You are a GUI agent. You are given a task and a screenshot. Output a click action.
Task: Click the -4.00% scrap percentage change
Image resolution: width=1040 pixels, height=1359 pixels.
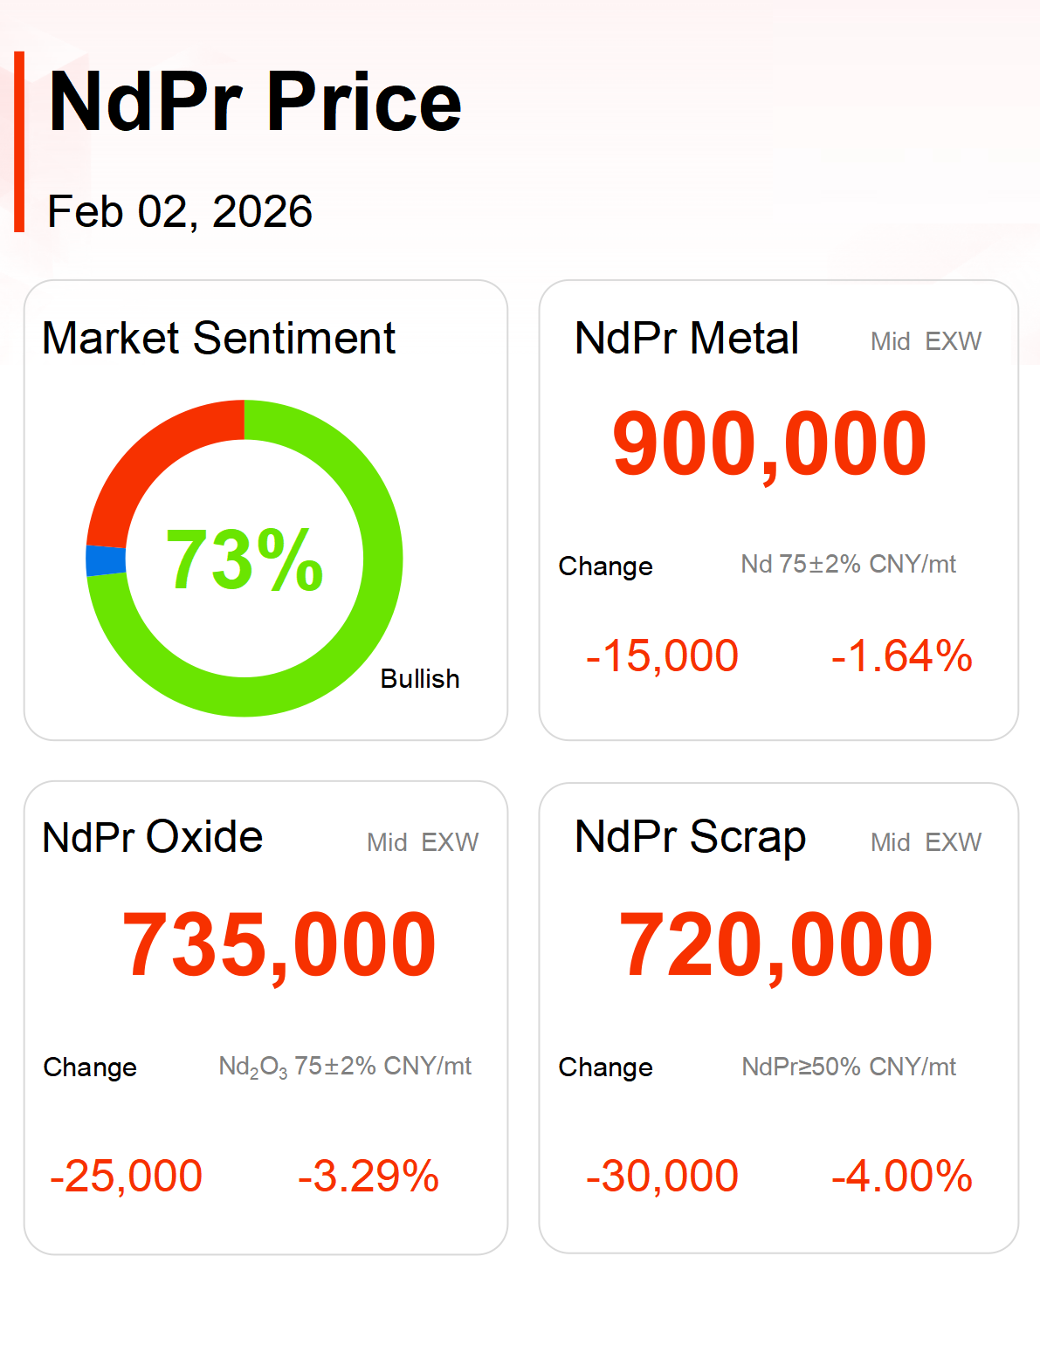(x=901, y=1177)
